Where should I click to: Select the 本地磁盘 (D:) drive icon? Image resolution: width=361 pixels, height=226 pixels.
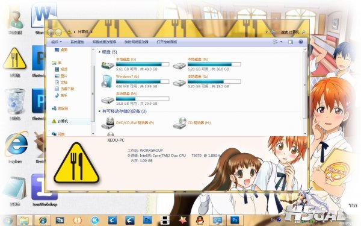tap(179, 66)
